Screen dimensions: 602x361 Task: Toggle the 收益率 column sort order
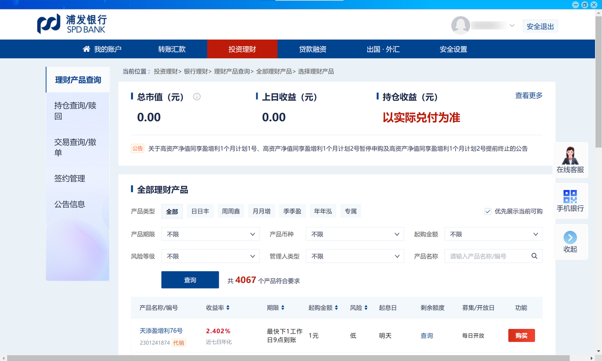229,307
